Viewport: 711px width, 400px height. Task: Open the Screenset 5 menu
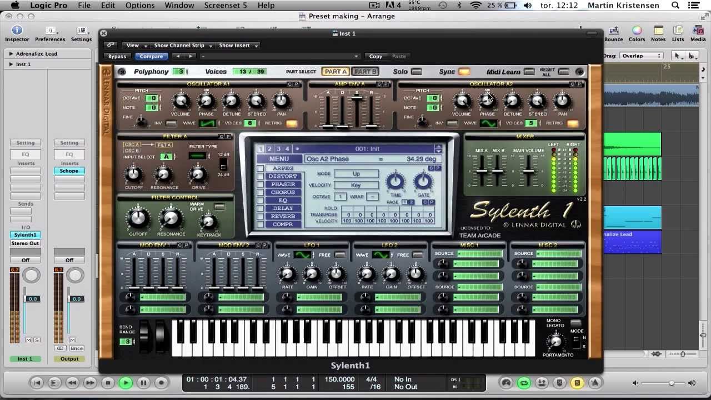click(x=226, y=6)
